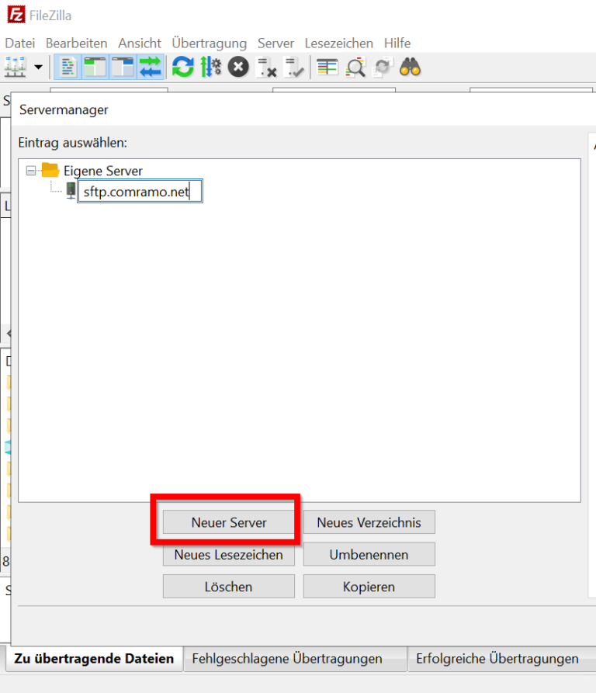This screenshot has width=596, height=693.
Task: Click the Löschen button
Action: pyautogui.click(x=229, y=587)
